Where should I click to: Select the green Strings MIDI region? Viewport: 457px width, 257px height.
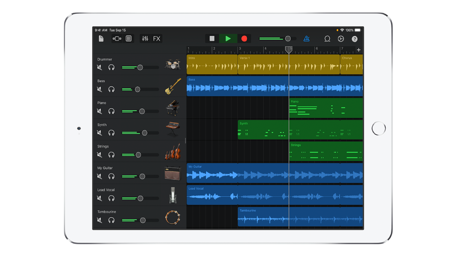pos(326,151)
